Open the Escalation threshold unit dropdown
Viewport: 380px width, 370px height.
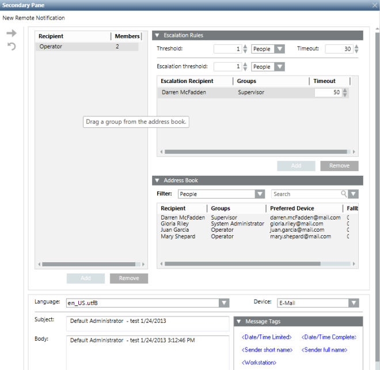[279, 67]
